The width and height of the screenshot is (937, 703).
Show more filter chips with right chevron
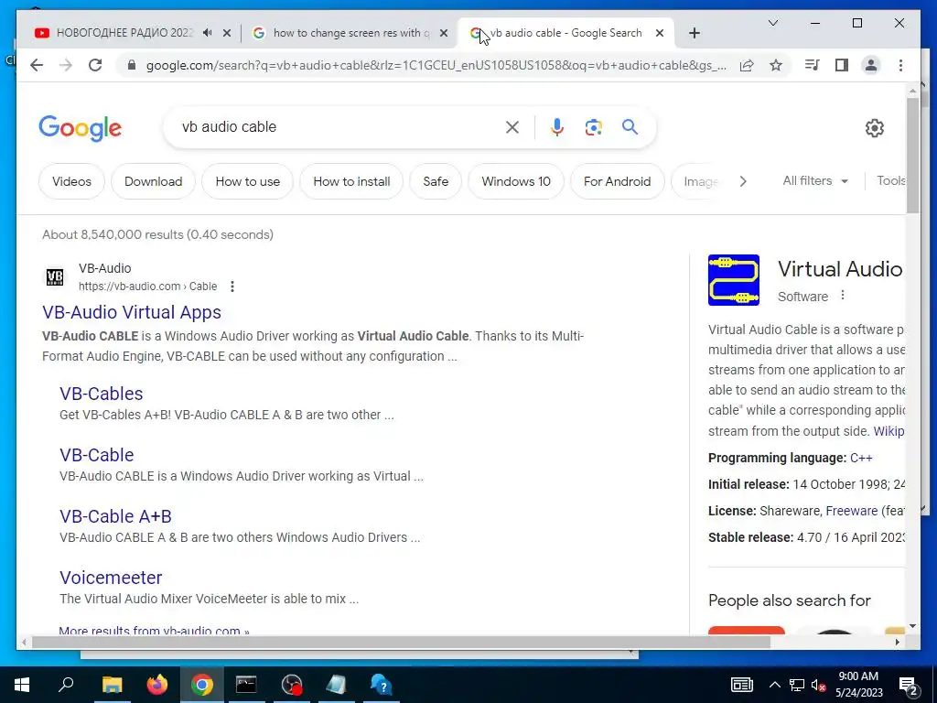click(x=743, y=181)
